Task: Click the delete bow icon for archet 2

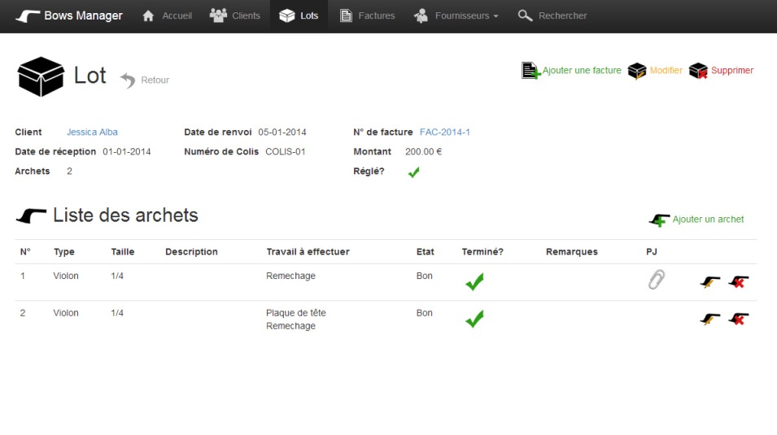Action: click(x=739, y=319)
